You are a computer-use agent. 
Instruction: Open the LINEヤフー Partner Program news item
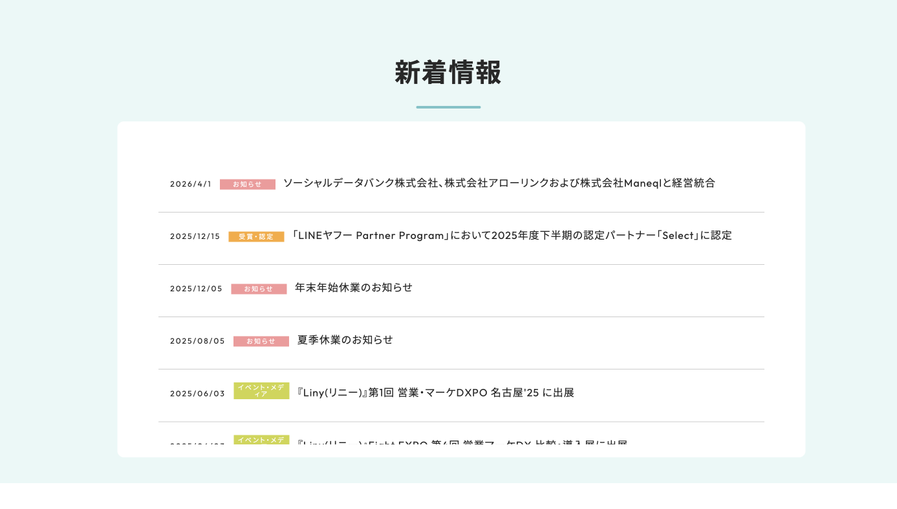511,236
